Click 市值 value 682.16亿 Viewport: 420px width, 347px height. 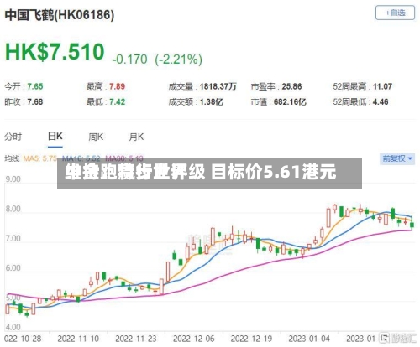[290, 101]
